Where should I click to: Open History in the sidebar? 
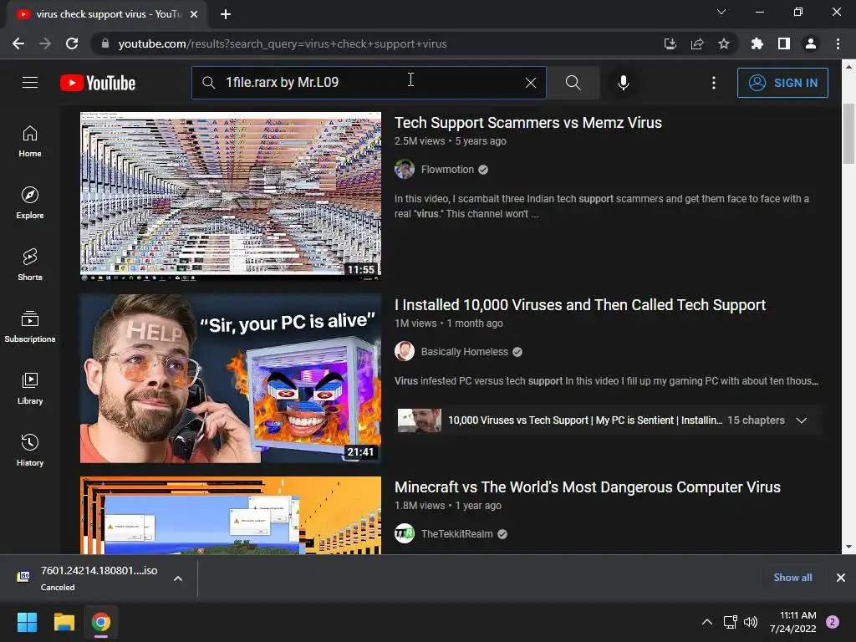point(30,451)
